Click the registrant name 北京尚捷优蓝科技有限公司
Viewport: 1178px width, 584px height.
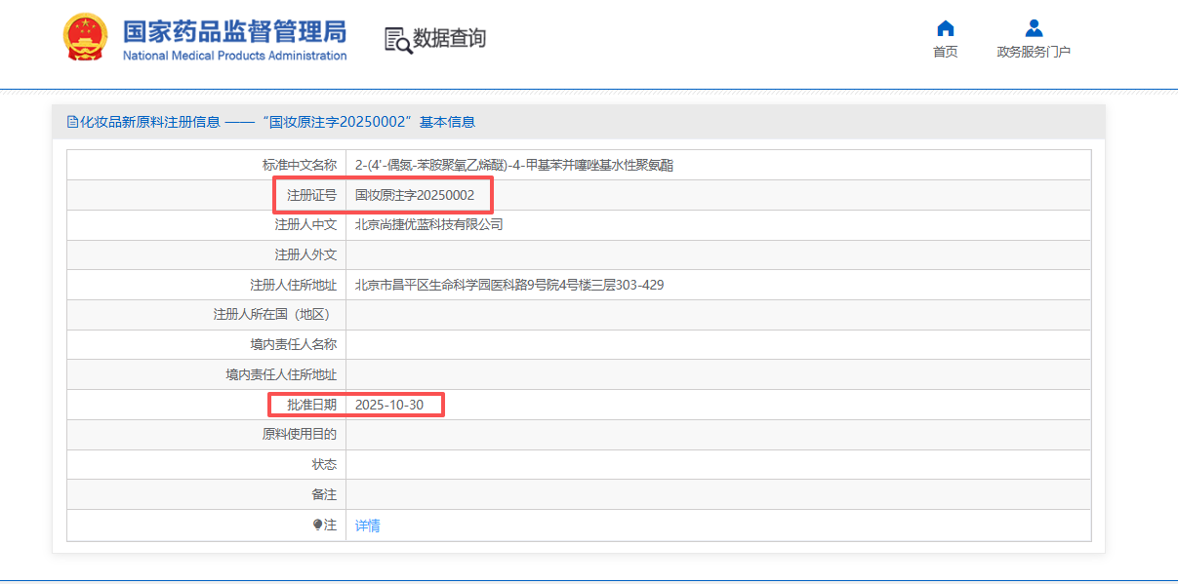pyautogui.click(x=429, y=224)
